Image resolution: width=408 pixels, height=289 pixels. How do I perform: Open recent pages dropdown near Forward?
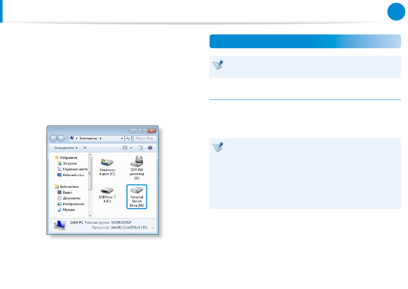(x=66, y=139)
